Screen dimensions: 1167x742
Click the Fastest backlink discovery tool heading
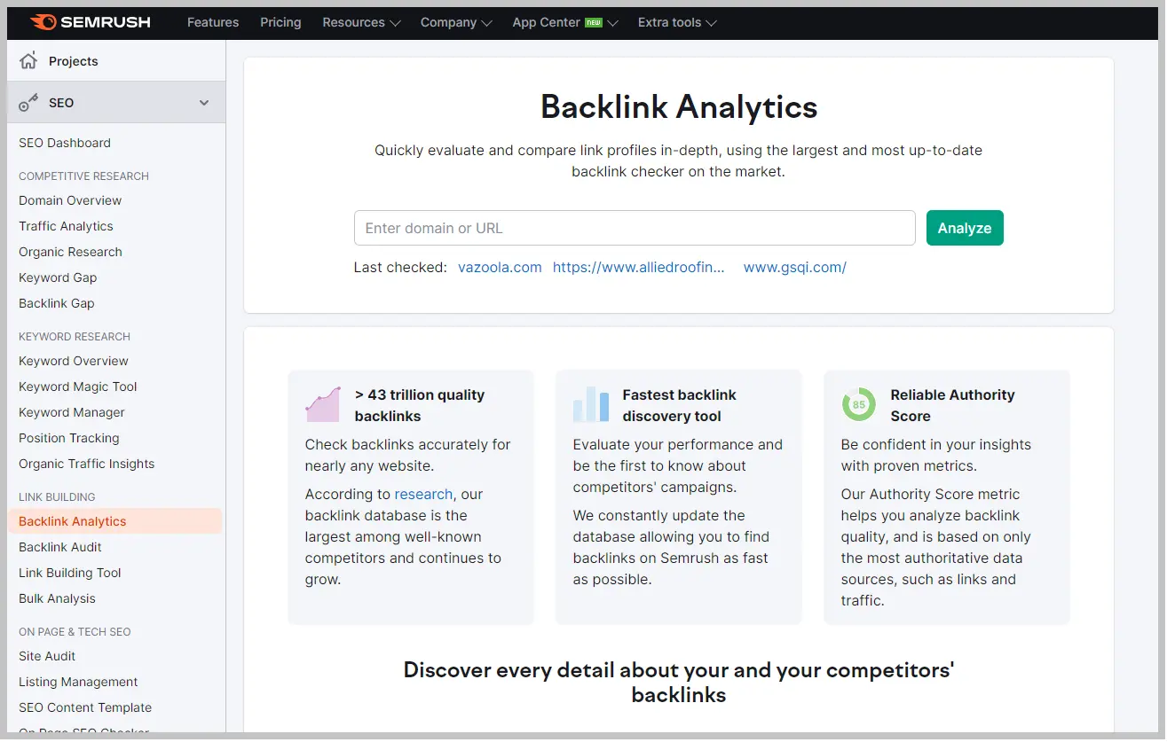tap(679, 405)
